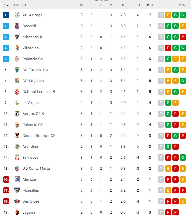The height and width of the screenshot is (220, 192).
Task: Click the Mansilles striped crest
Action: click(x=17, y=190)
